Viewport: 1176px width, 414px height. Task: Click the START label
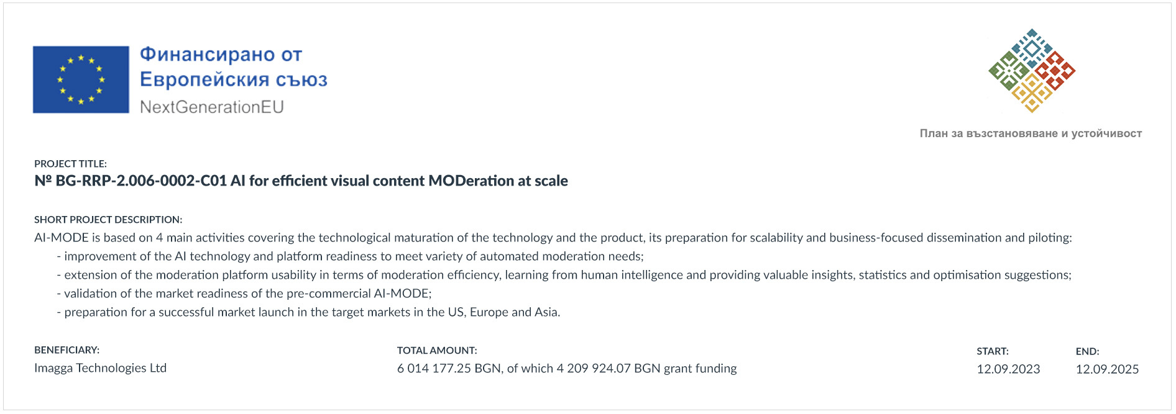point(992,351)
